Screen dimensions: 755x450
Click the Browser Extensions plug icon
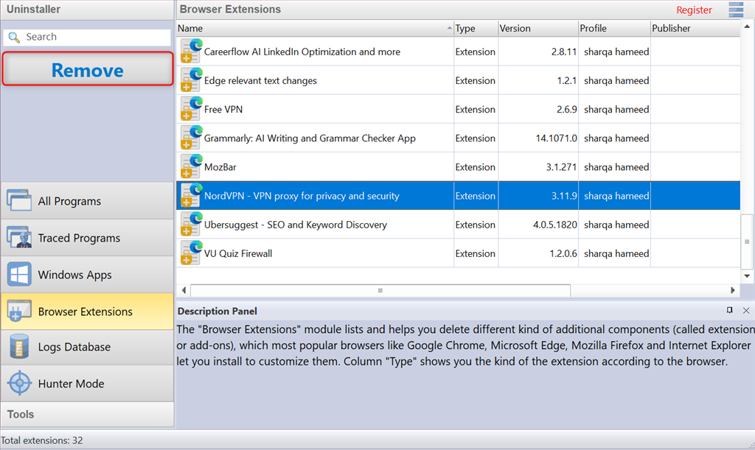coord(19,311)
